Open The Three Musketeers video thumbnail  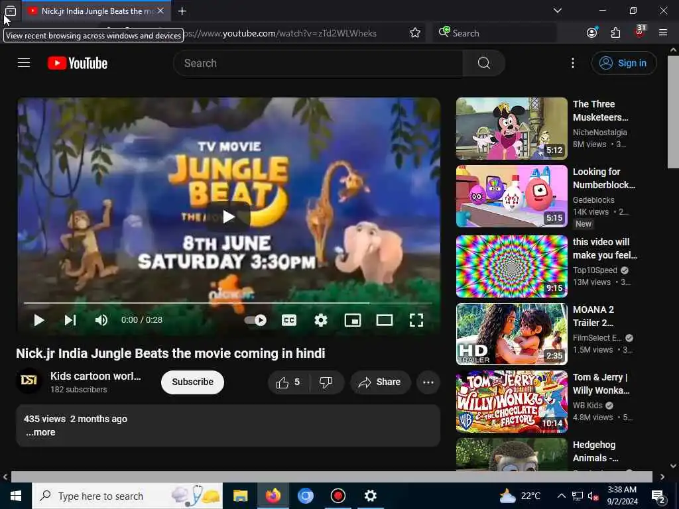(x=511, y=129)
